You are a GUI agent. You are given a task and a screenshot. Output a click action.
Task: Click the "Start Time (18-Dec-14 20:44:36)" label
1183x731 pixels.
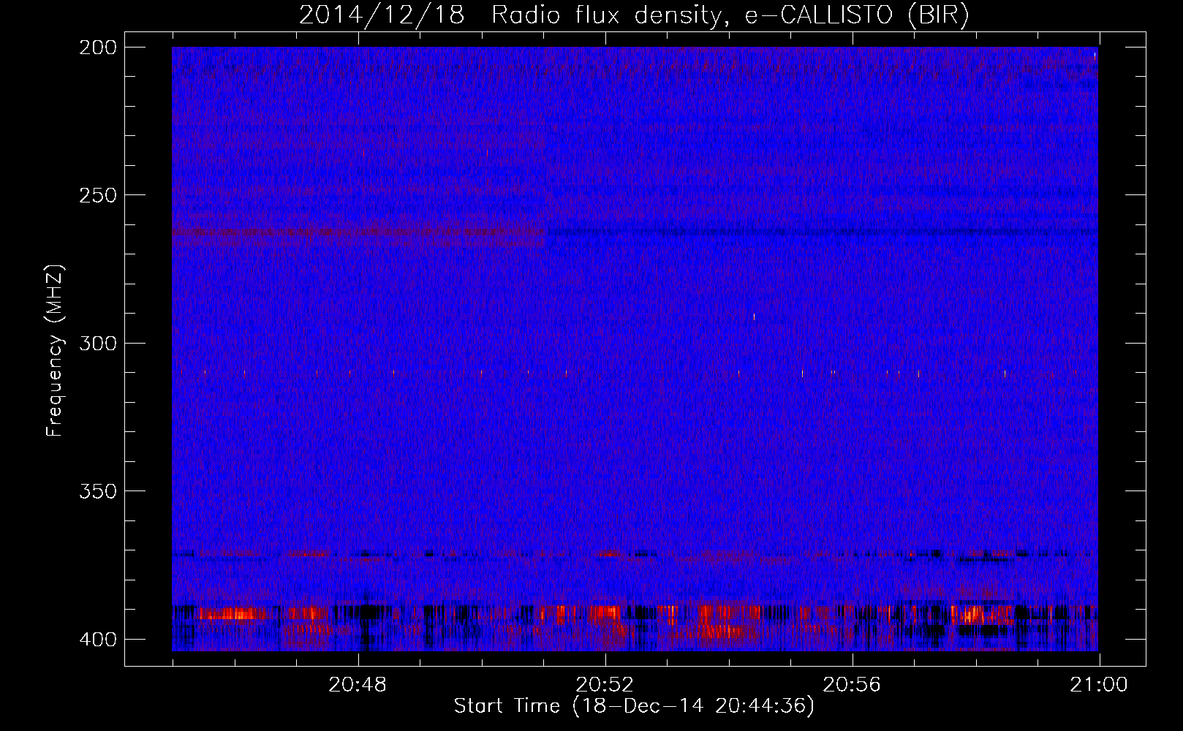tap(634, 706)
